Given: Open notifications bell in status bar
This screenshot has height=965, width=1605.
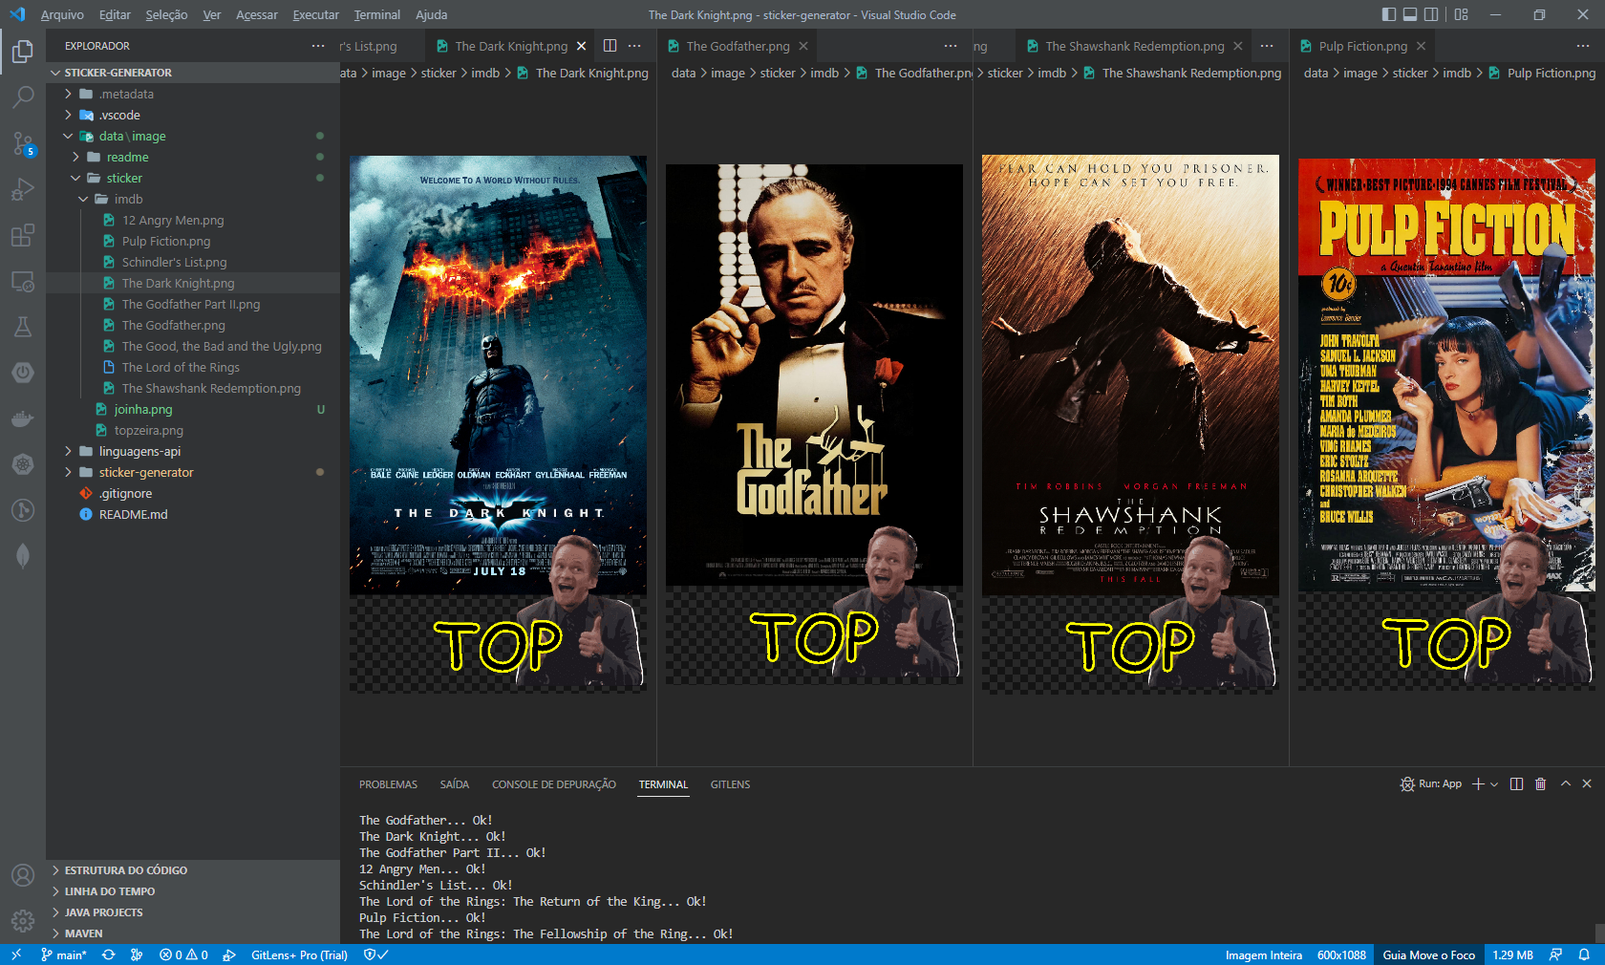Looking at the screenshot, I should [1584, 954].
